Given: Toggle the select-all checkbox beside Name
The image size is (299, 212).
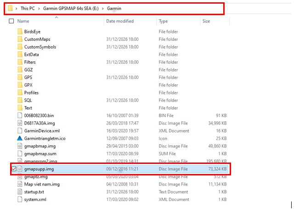Looking at the screenshot, I should tap(11, 21).
